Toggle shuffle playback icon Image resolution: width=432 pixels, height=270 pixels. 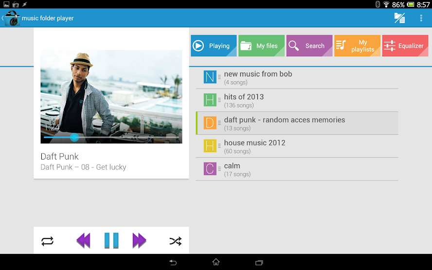(x=175, y=241)
